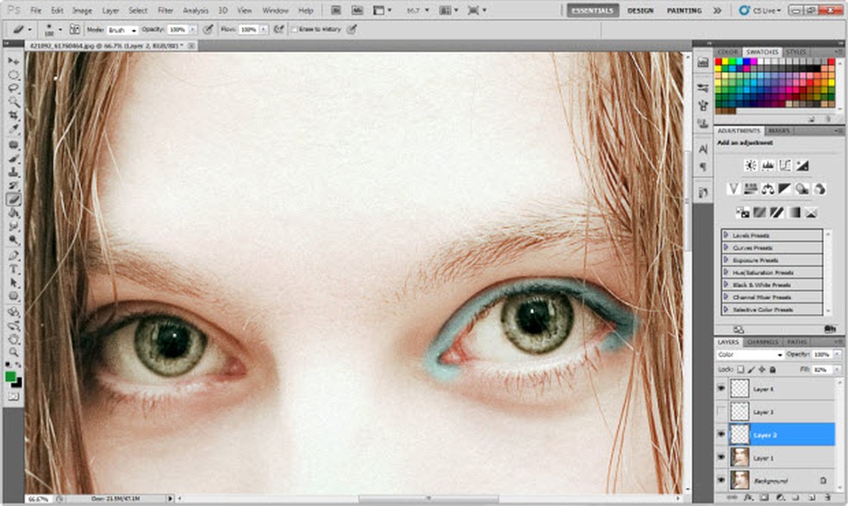
Task: Select the Crop tool
Action: point(14,116)
